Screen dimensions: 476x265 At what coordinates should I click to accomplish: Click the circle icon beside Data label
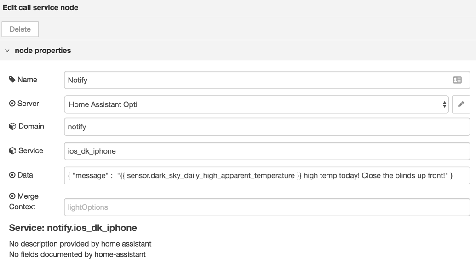pyautogui.click(x=12, y=175)
